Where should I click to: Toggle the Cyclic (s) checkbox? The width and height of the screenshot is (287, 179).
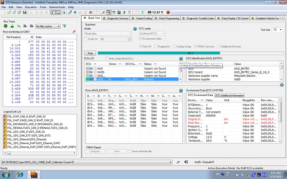pos(86,39)
